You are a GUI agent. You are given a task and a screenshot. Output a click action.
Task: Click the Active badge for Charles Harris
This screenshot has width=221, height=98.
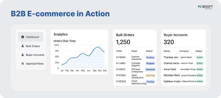pos(200,63)
